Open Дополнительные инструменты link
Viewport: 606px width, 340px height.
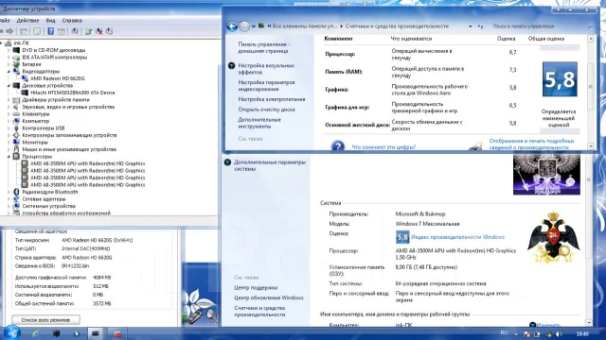coord(259,123)
